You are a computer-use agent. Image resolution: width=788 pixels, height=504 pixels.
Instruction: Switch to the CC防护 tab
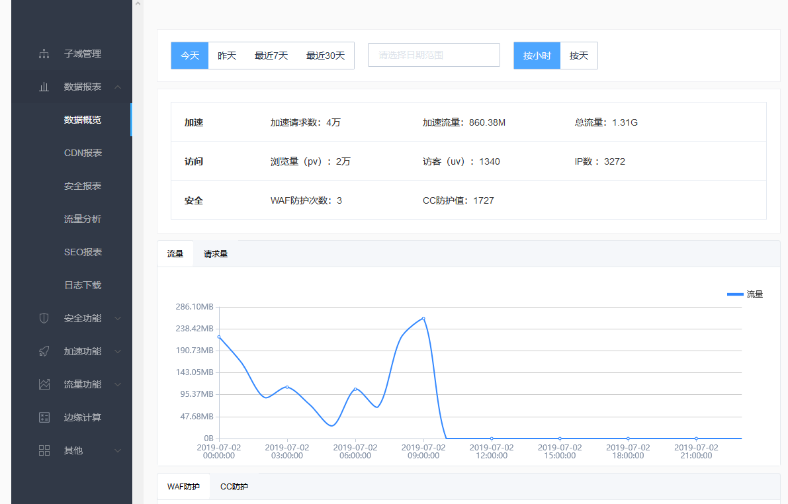click(x=234, y=487)
